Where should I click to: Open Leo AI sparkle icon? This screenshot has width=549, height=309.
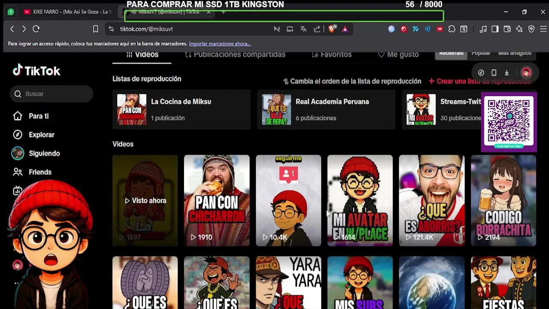click(519, 29)
